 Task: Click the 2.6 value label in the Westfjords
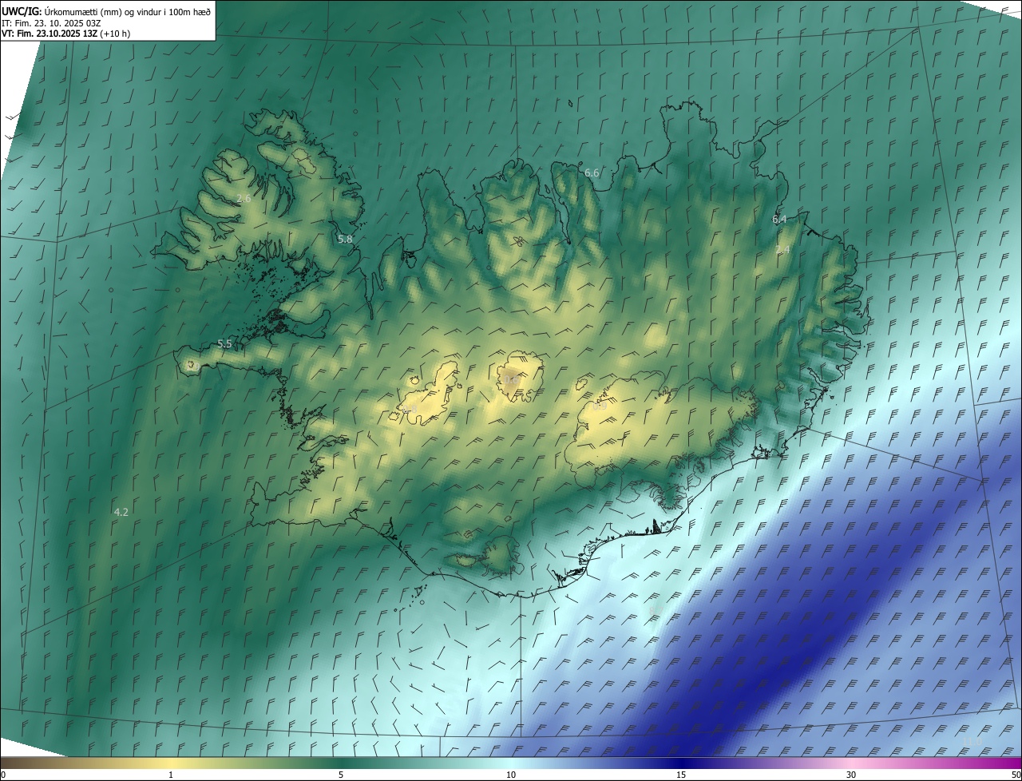click(x=244, y=198)
